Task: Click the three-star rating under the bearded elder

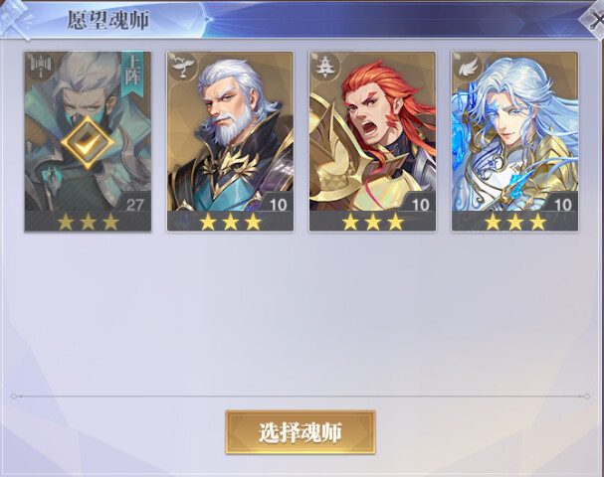Action: coord(230,222)
